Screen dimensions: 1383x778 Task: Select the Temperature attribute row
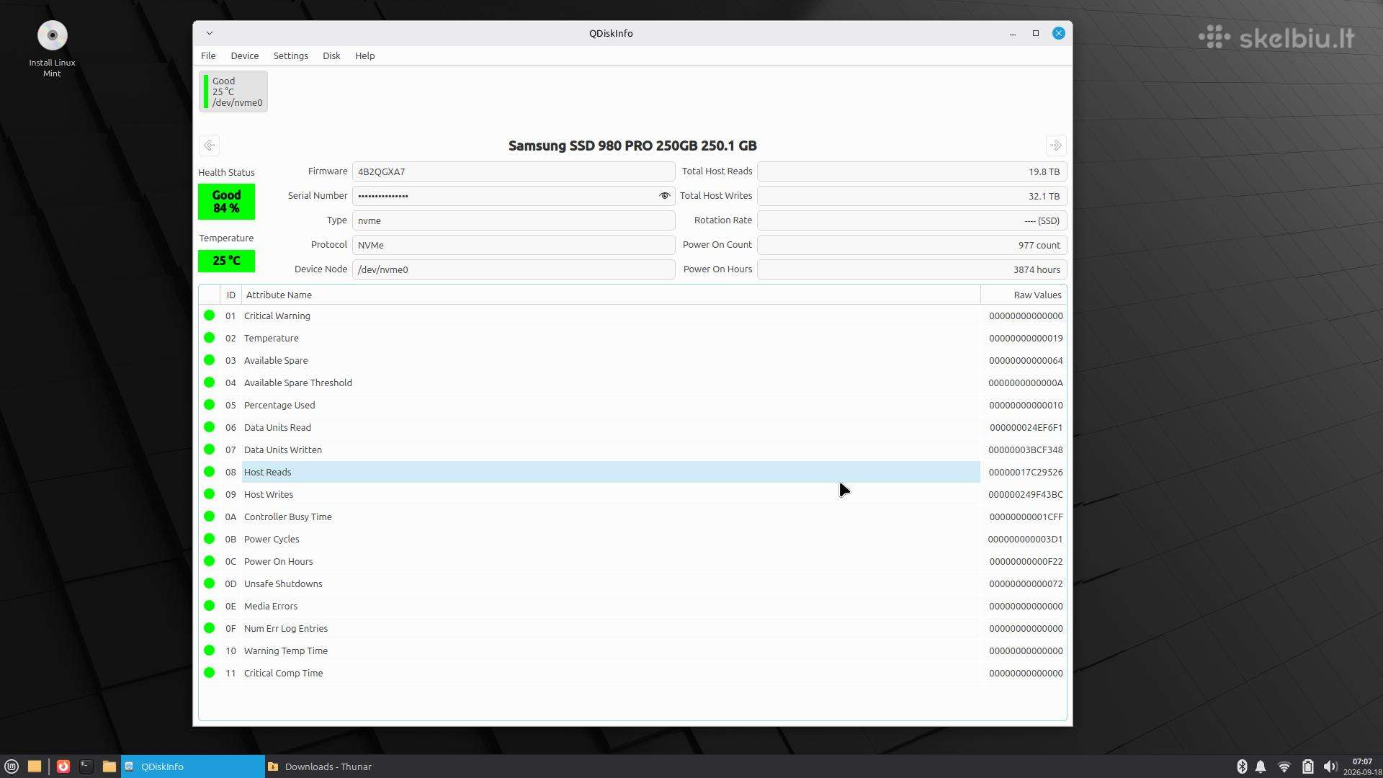[632, 338]
